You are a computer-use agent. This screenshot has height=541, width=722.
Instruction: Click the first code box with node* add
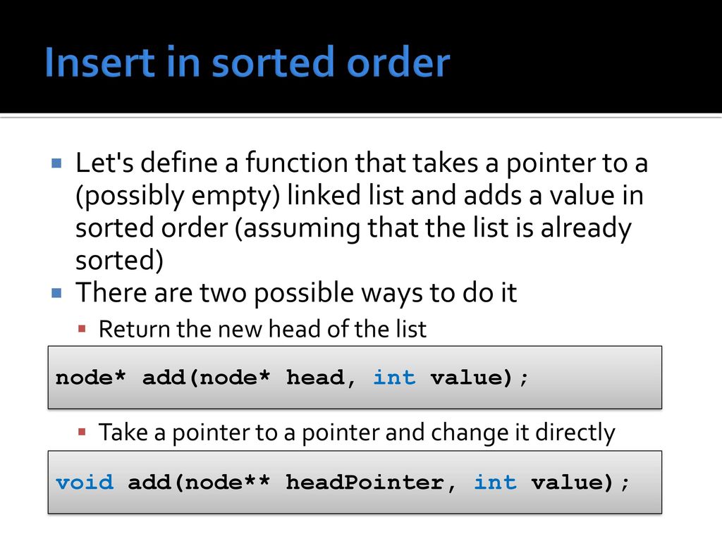[355, 378]
